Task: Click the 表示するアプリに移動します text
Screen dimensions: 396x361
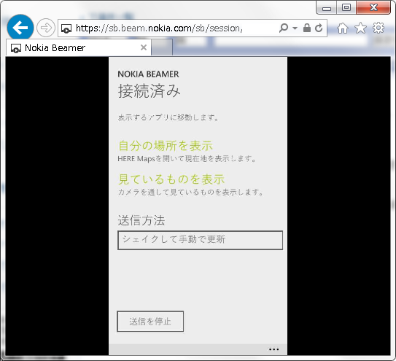Action: pos(168,117)
